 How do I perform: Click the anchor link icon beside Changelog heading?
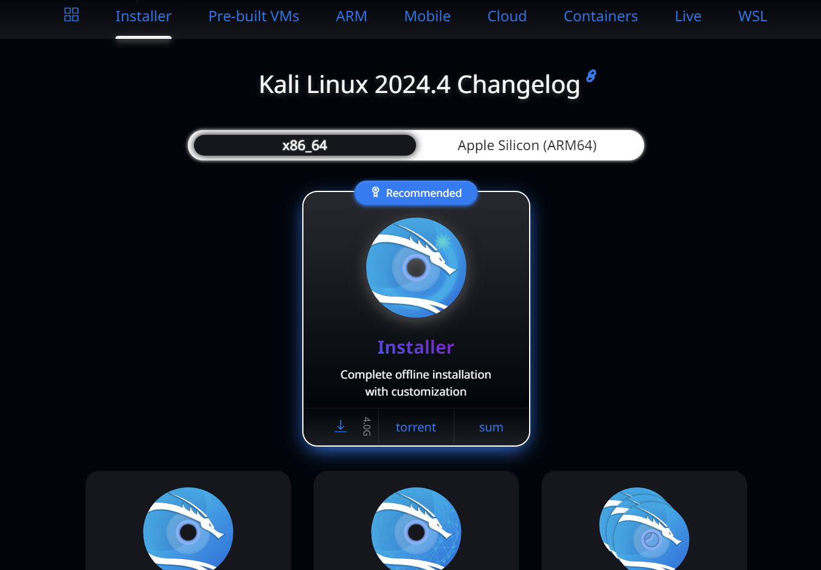[591, 76]
